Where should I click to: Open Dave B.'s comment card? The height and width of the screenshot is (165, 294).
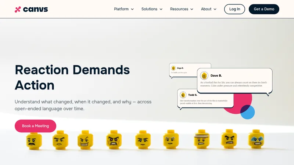coord(235,81)
